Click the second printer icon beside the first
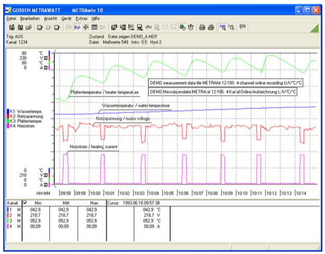Screen dimensions: 325x254 tap(211, 27)
